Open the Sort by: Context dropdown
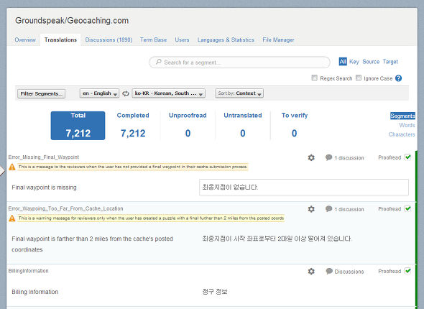This screenshot has width=424, height=309. coord(239,93)
